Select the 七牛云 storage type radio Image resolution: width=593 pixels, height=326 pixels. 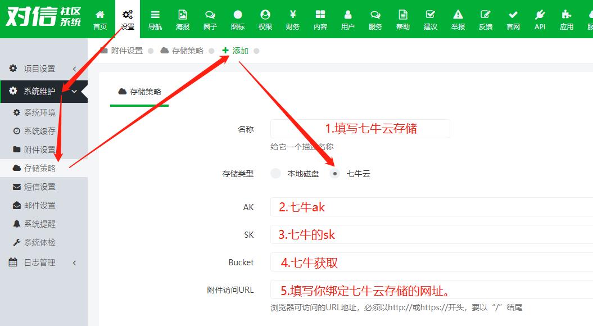pos(334,174)
